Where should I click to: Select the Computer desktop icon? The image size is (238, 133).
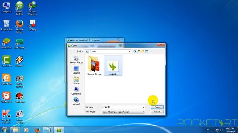click(6, 7)
